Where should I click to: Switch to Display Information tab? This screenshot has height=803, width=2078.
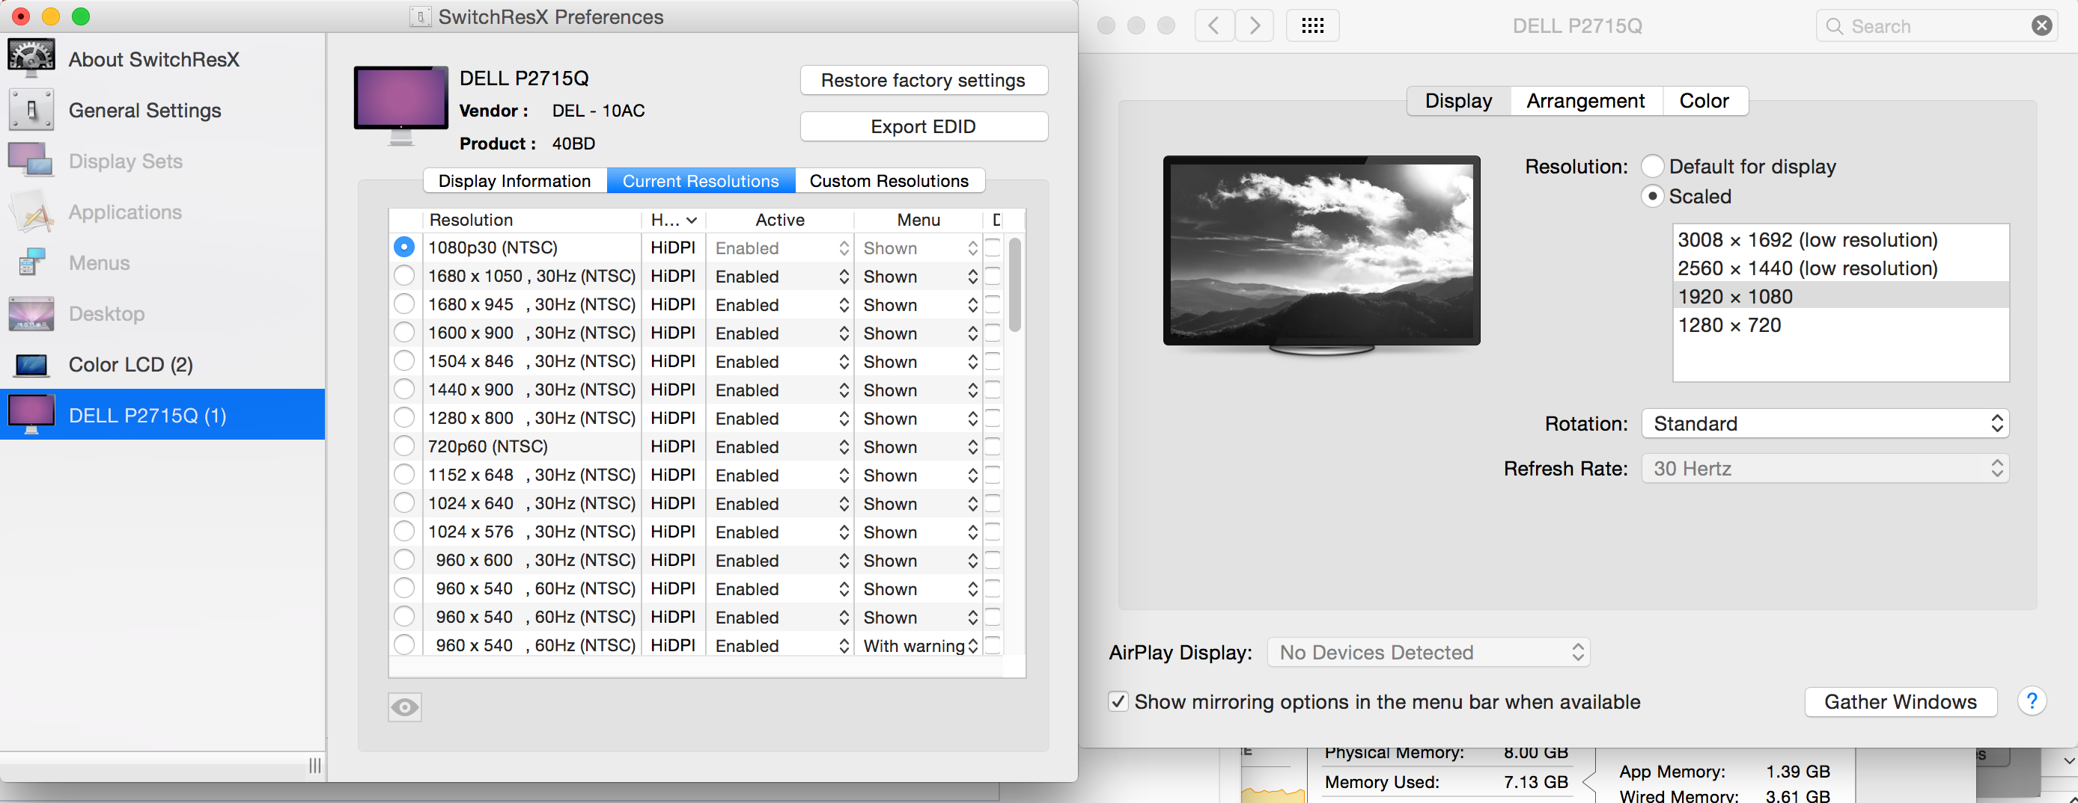[515, 180]
